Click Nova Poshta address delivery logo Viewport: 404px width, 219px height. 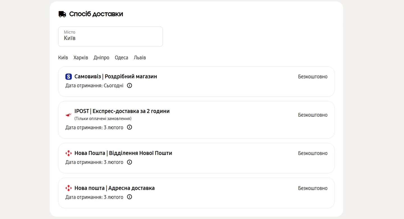pyautogui.click(x=68, y=188)
